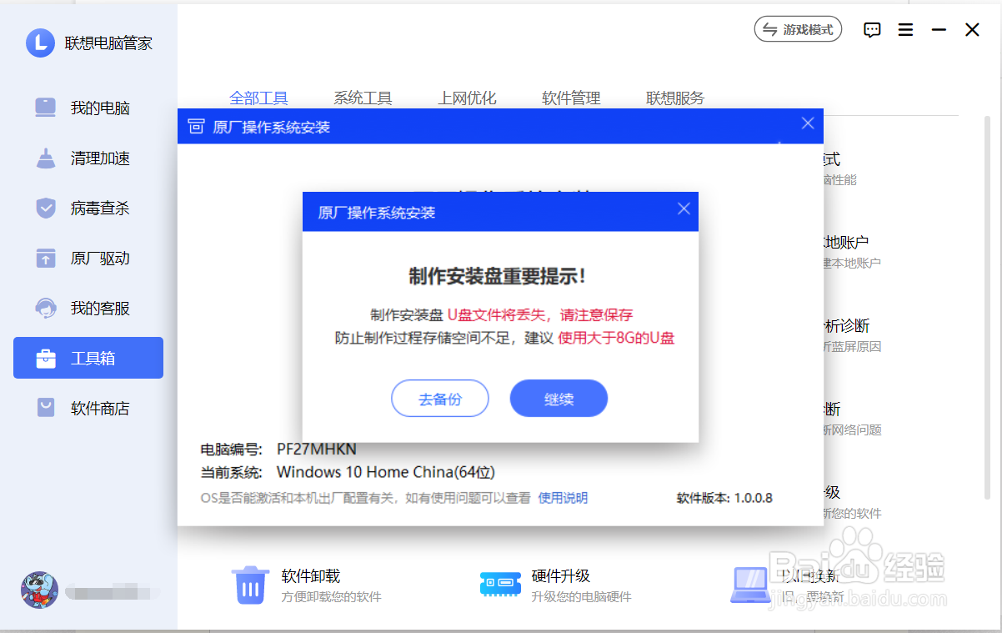This screenshot has width=1002, height=633.
Task: Click 继续 button in the dialog
Action: click(559, 399)
